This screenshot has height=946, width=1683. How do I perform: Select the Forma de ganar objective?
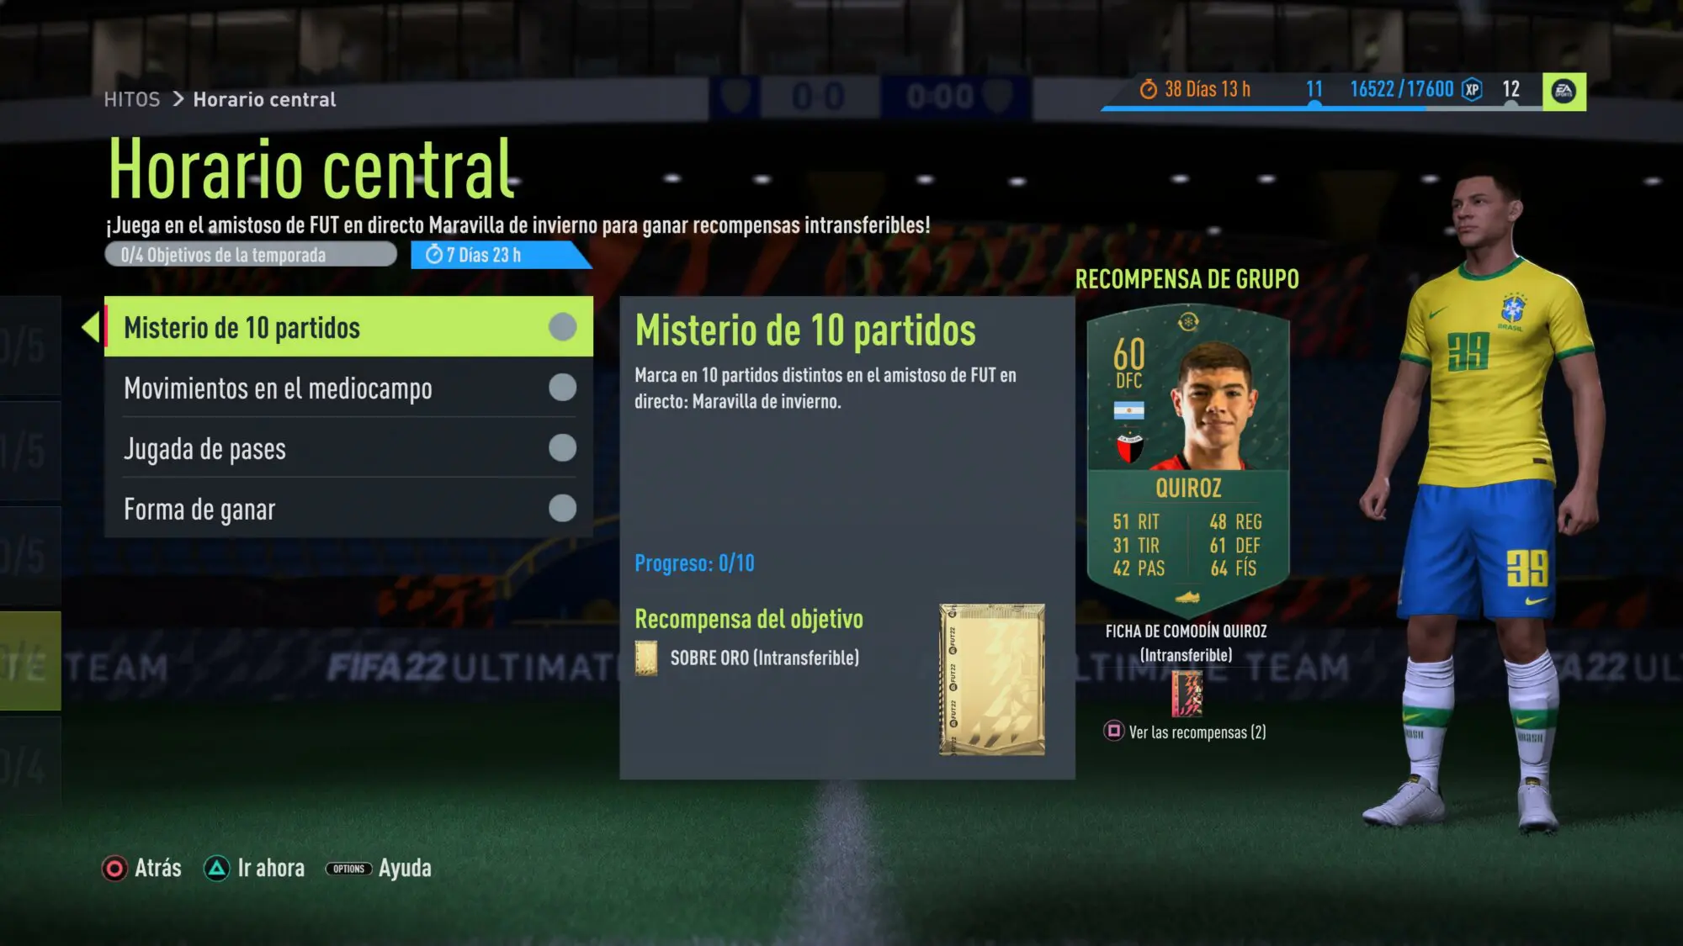click(348, 509)
